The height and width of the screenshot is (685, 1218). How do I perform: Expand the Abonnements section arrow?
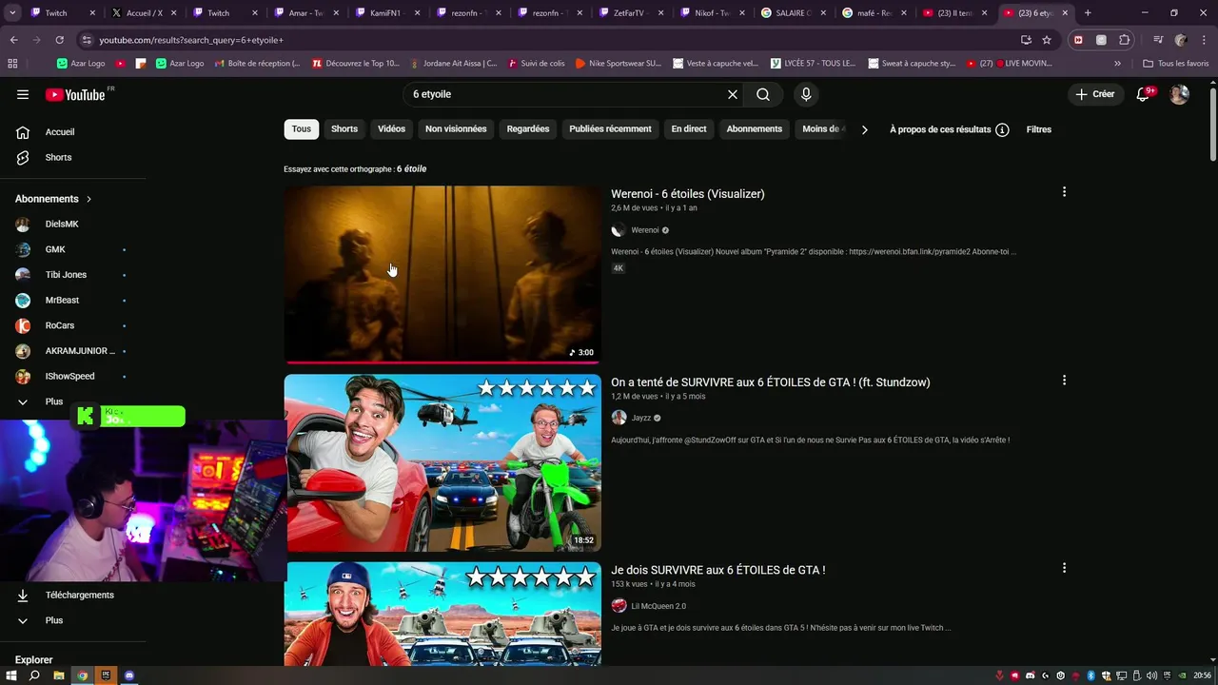(88, 199)
